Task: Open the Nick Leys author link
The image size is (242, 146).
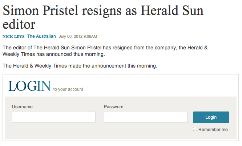Action: pos(13,36)
